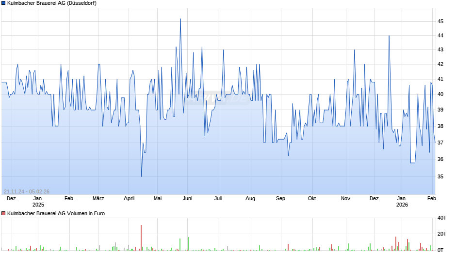Image resolution: width=456 pixels, height=255 pixels.
Task: Click the chart title 'Kulmbacher Brauerei AG (Düsseldorf)'
Action: pos(52,3)
